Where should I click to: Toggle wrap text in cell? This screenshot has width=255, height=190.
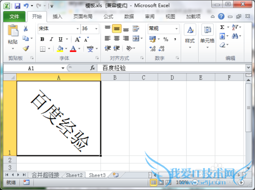(136, 29)
